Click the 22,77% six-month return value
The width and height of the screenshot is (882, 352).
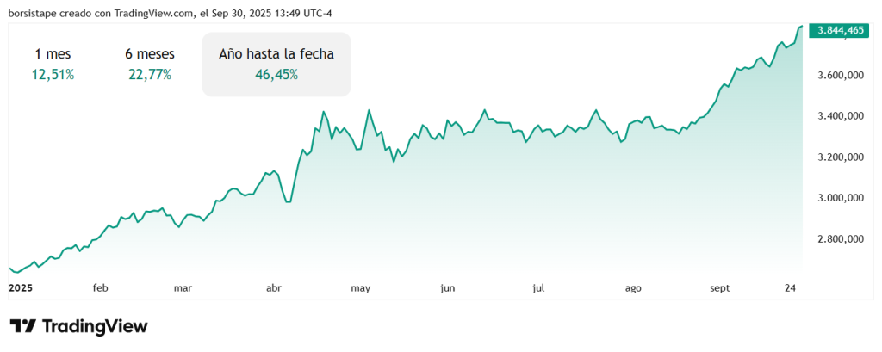coord(149,75)
